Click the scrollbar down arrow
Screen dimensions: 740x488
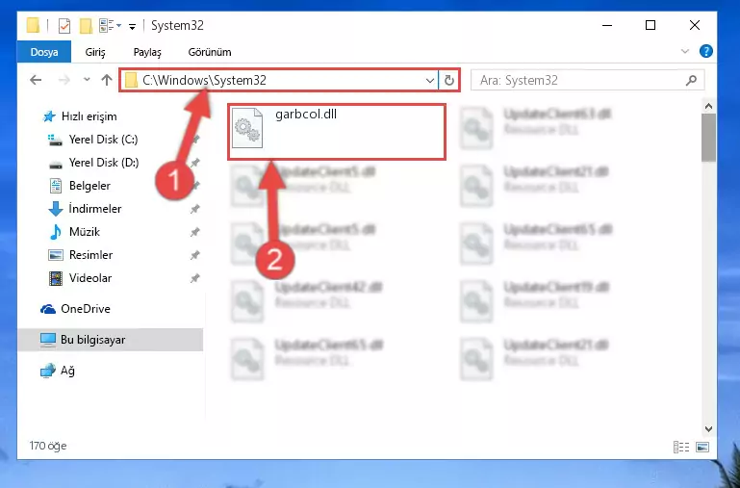point(708,428)
